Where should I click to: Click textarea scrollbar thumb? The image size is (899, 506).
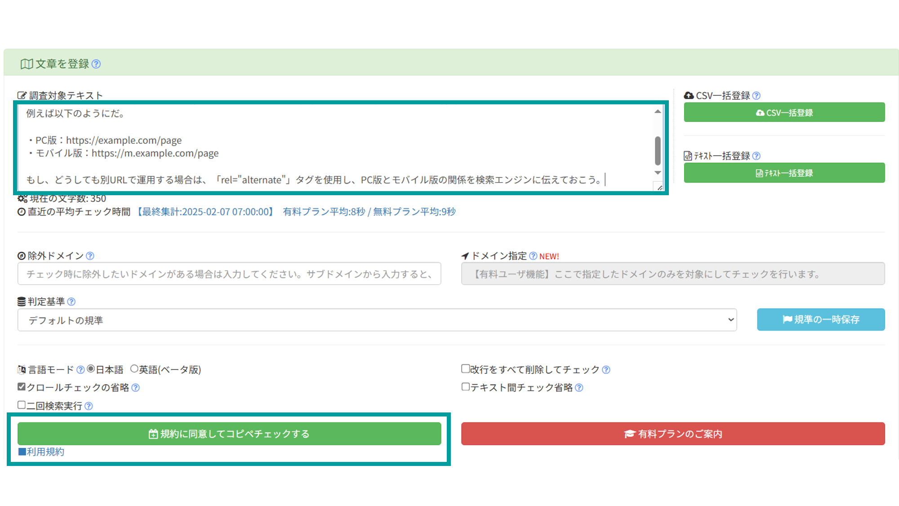(x=658, y=151)
